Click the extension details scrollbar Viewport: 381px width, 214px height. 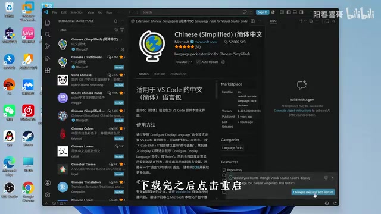pos(216,90)
